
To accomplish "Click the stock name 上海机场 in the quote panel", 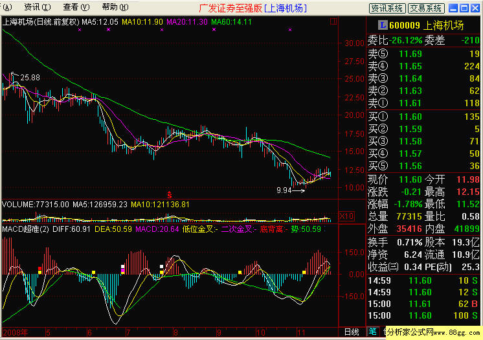I will 444,25.
